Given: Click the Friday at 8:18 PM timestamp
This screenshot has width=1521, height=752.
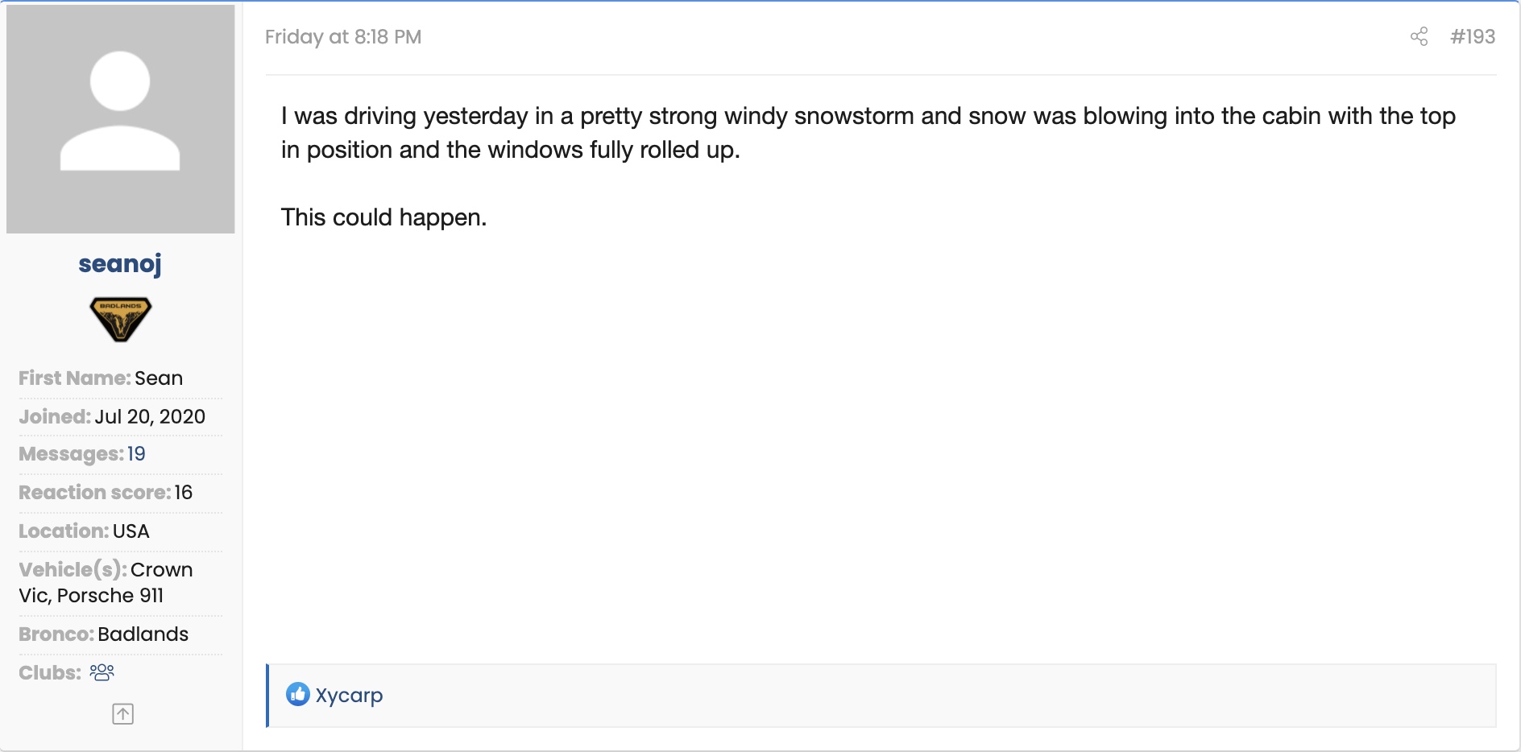Looking at the screenshot, I should (x=343, y=37).
